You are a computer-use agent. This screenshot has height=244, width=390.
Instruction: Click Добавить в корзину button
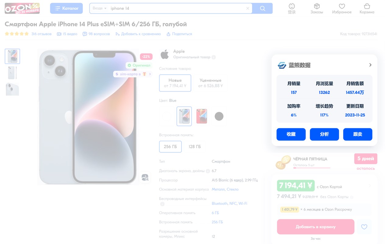coord(316,227)
